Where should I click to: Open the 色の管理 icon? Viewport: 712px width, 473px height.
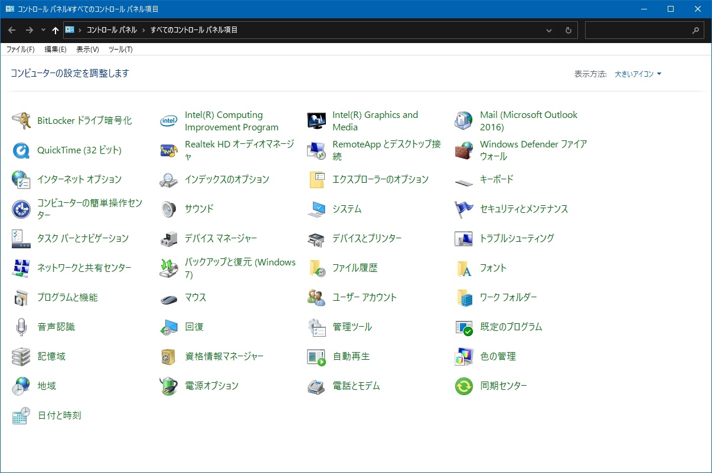tap(464, 357)
